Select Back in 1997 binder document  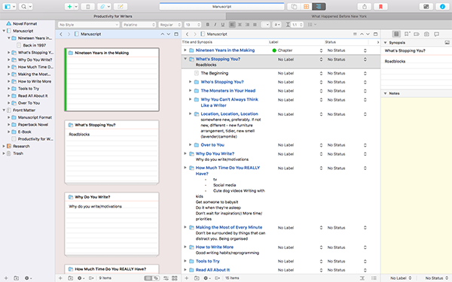35,45
